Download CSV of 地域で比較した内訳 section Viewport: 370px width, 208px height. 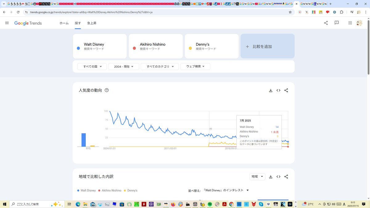[271, 177]
